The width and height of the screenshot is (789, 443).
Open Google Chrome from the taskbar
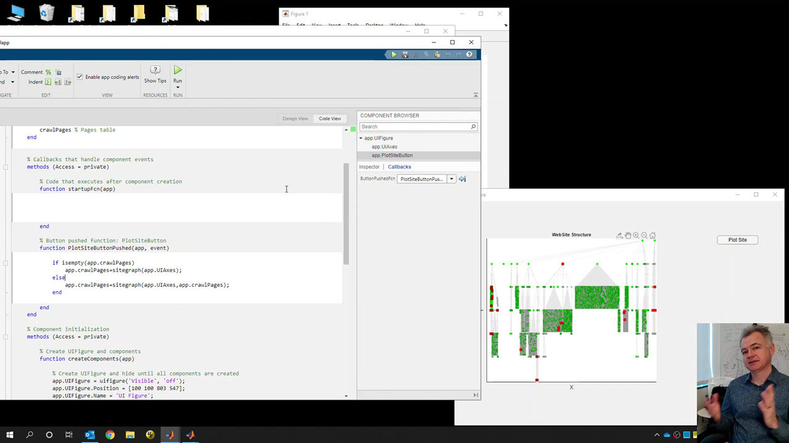[110, 434]
